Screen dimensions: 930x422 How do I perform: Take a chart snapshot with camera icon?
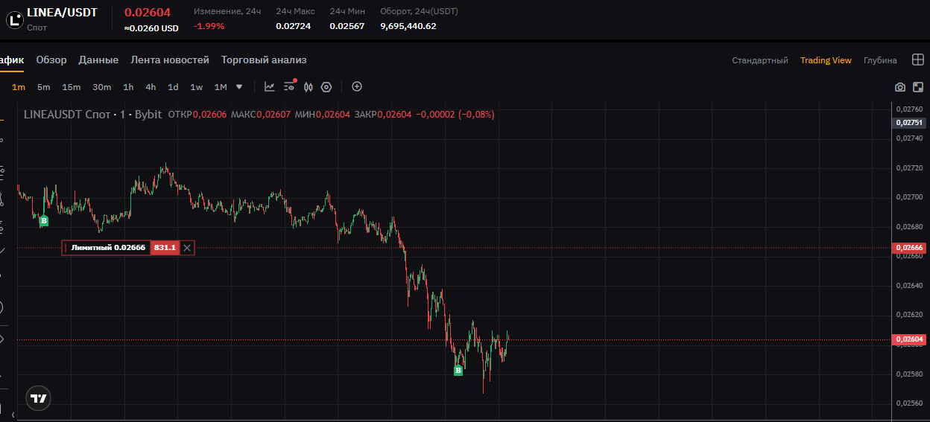(x=900, y=87)
